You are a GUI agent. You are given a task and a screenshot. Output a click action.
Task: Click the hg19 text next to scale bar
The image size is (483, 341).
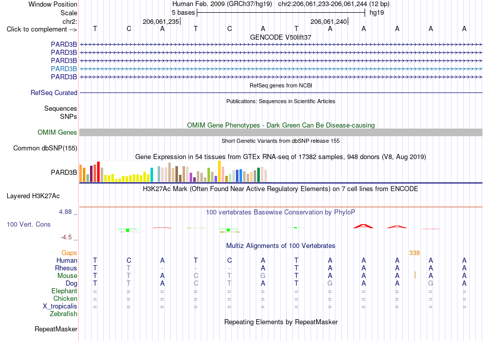[x=376, y=13]
